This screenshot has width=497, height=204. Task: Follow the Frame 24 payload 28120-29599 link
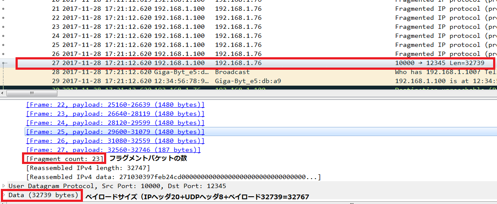(x=115, y=123)
